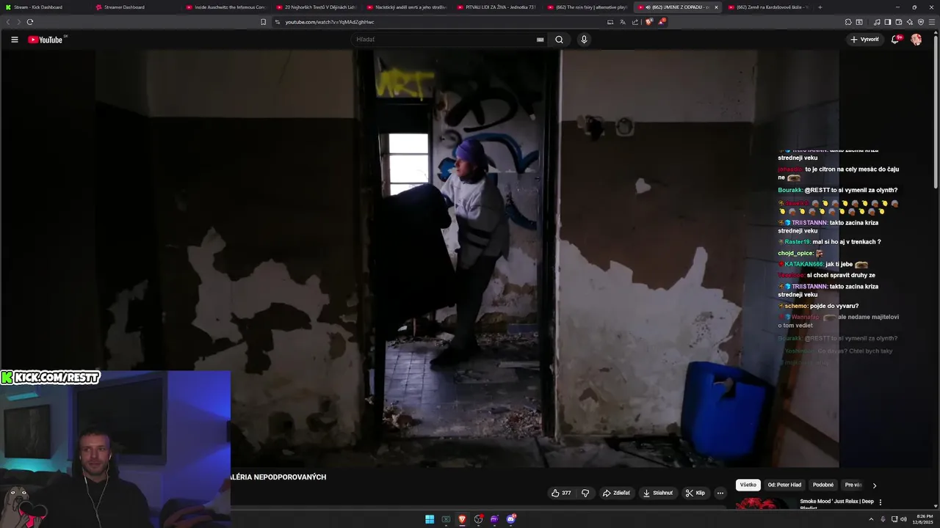Dislike the video
The width and height of the screenshot is (940, 528).
[x=585, y=493]
